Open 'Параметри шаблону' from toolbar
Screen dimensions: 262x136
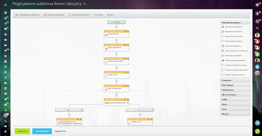[x=28, y=15]
